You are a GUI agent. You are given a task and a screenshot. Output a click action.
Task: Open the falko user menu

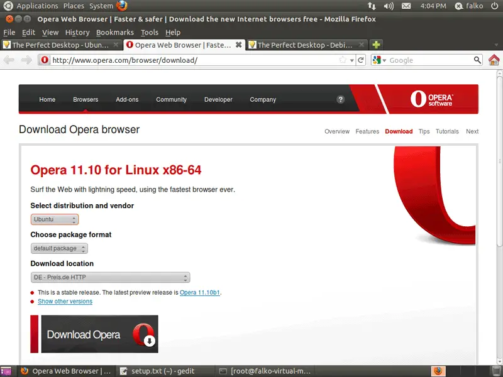(469, 6)
